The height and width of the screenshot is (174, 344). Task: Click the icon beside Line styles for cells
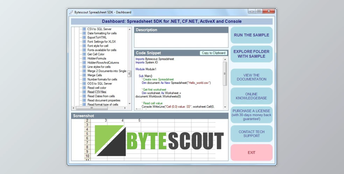pos(84,66)
